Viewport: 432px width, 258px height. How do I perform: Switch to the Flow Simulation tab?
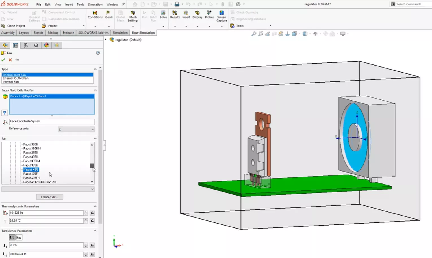(143, 32)
